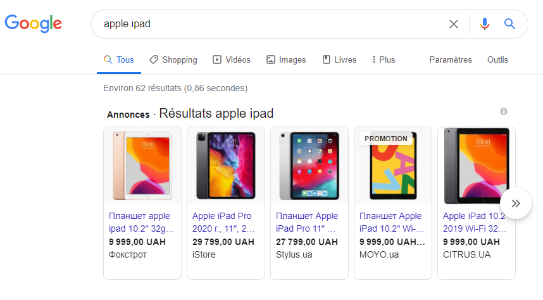Clear the search box text
543x300 pixels.
pyautogui.click(x=454, y=24)
